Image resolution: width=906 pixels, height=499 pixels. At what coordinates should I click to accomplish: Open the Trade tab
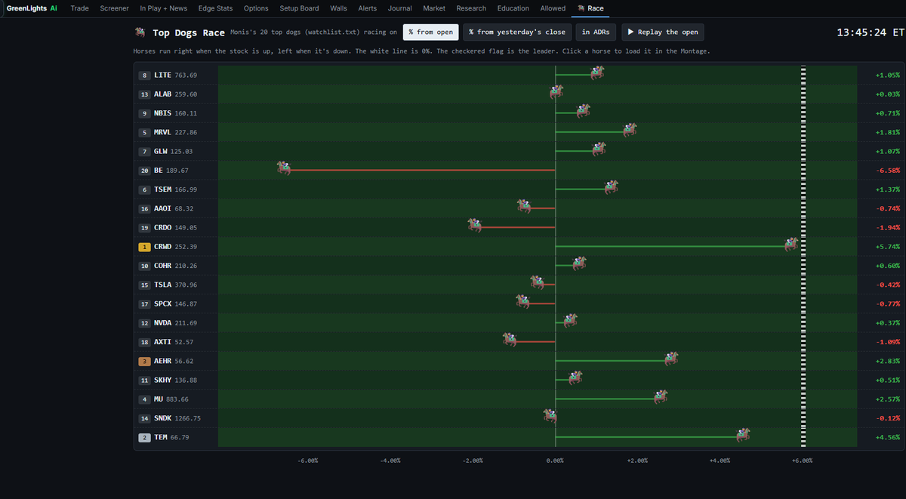click(80, 8)
